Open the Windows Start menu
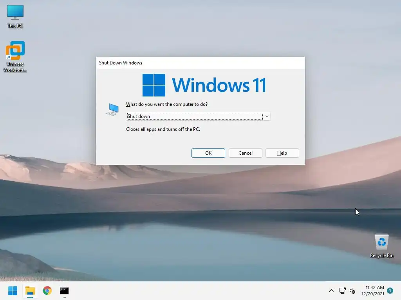401x300 pixels. click(13, 291)
